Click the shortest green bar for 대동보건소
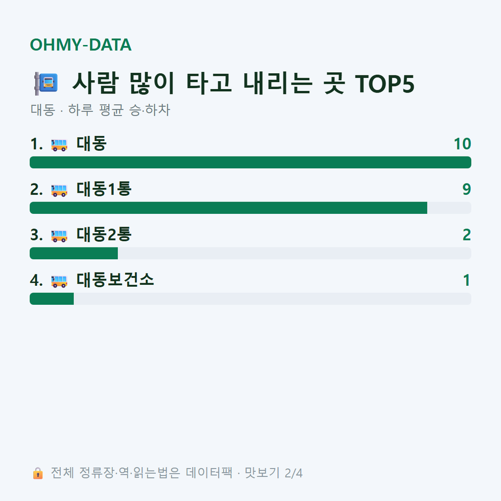The width and height of the screenshot is (501, 501). click(52, 299)
